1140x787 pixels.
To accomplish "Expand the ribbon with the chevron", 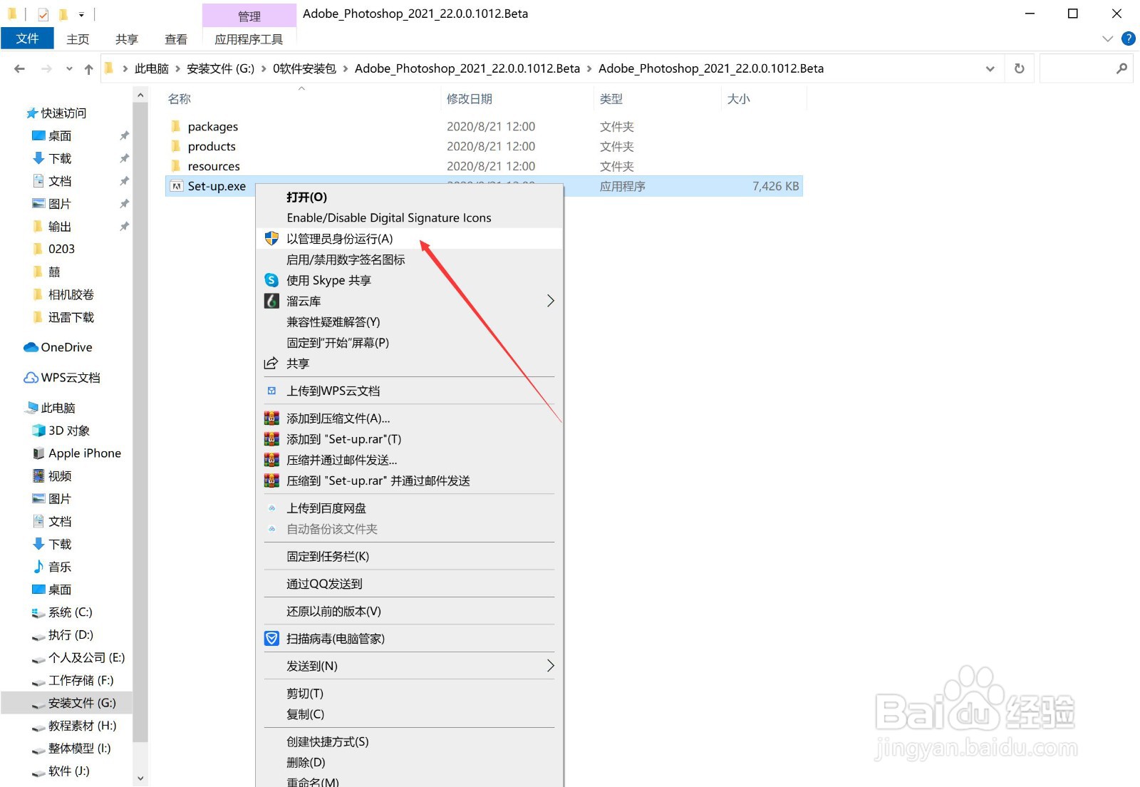I will [1107, 38].
